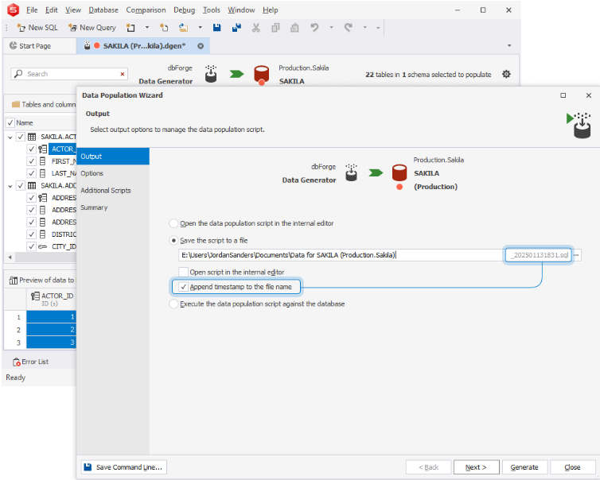The width and height of the screenshot is (600, 480).
Task: Open the Error List panel
Action: coord(30,362)
